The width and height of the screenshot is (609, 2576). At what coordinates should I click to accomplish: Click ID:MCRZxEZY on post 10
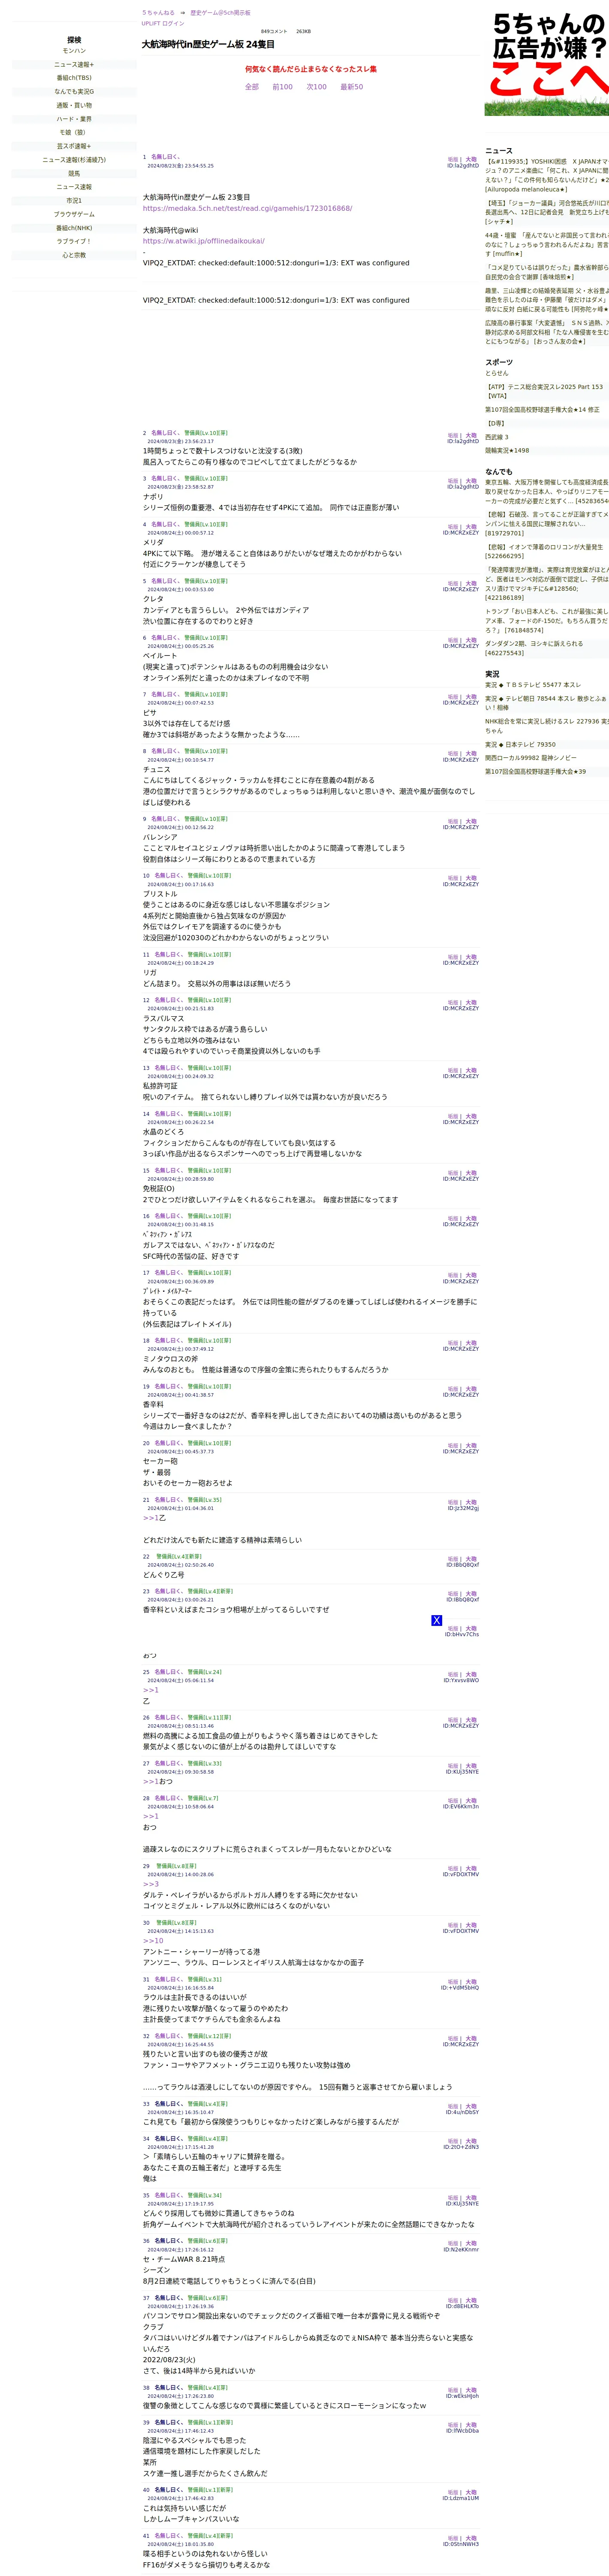click(461, 884)
